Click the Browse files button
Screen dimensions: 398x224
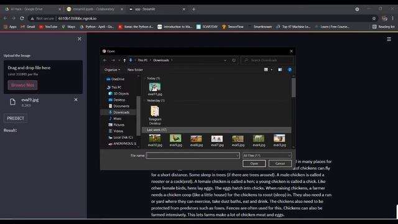coord(22,85)
